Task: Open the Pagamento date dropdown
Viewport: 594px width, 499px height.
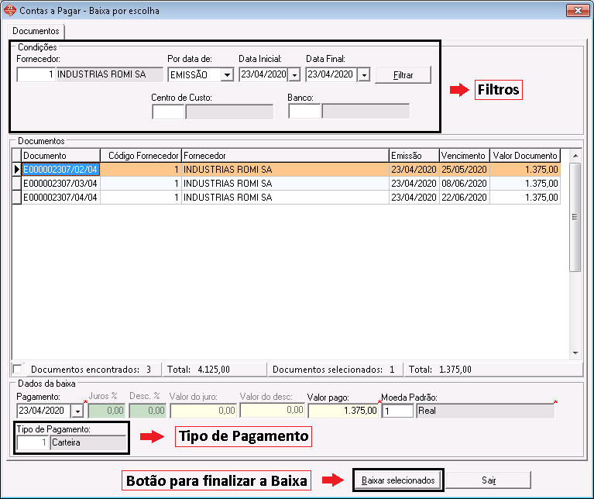Action: tap(77, 411)
